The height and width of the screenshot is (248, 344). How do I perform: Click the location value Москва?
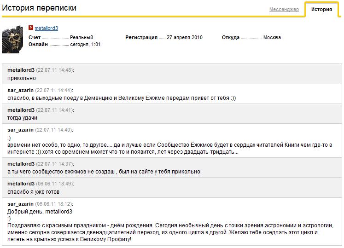(272, 38)
